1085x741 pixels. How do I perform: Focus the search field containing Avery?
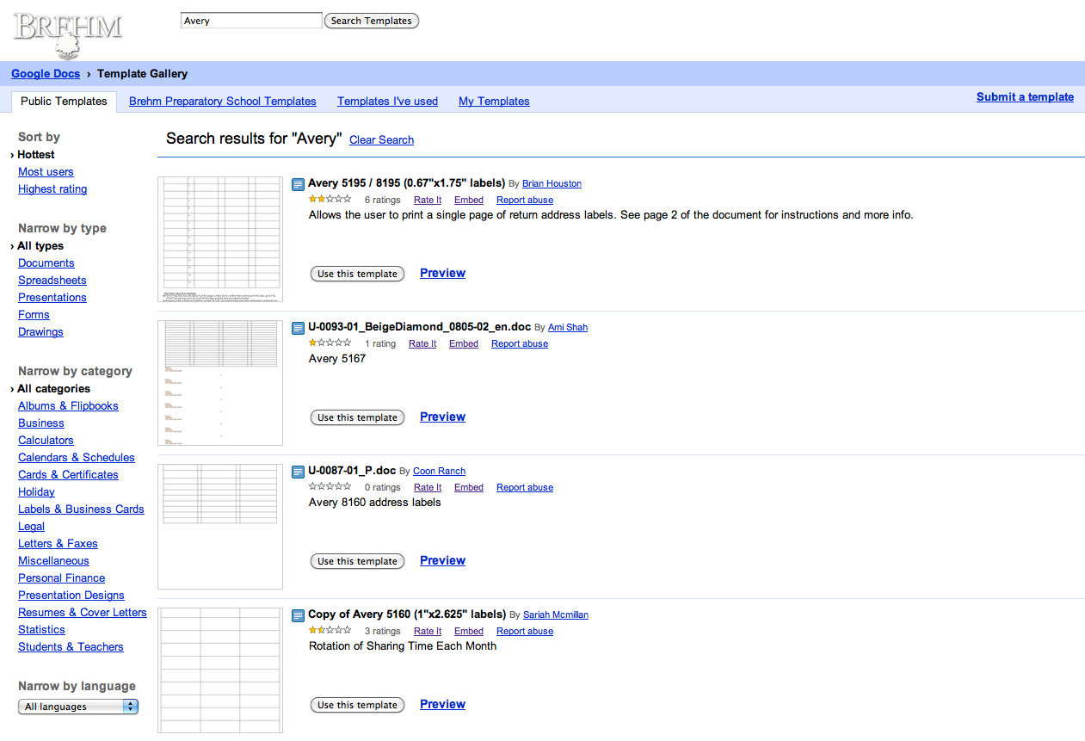[250, 21]
